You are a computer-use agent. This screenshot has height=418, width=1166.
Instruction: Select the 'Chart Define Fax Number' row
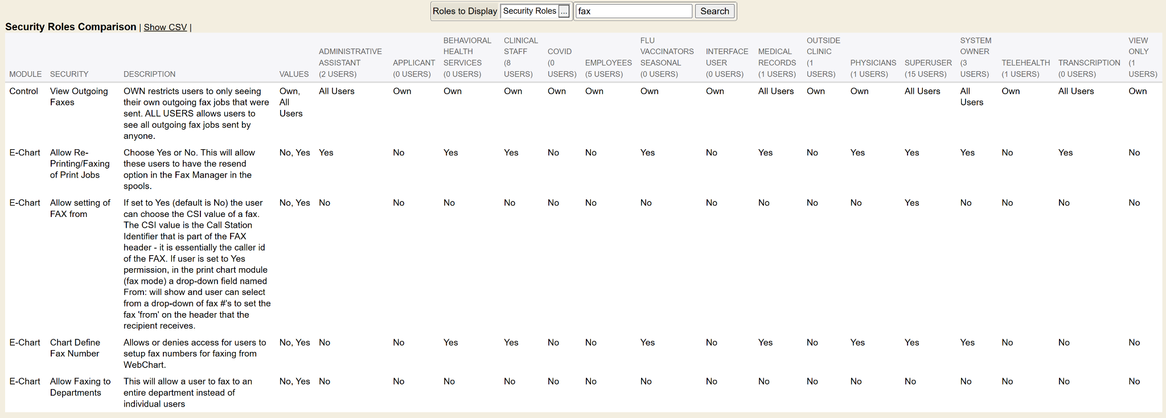[75, 348]
